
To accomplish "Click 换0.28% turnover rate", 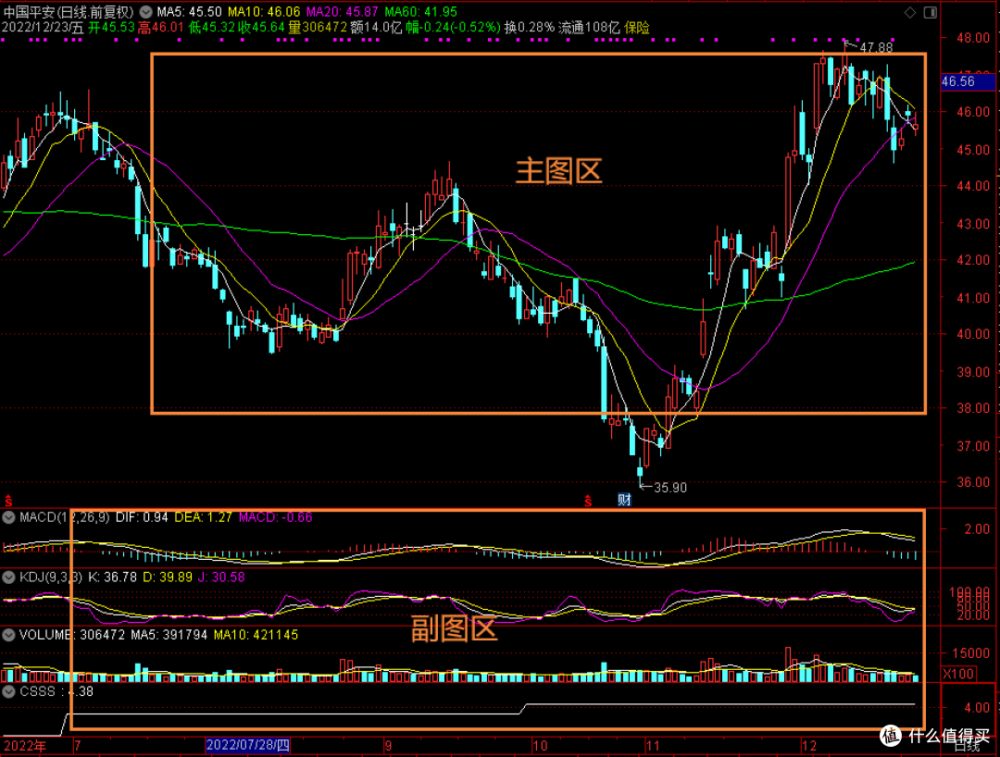I will [x=530, y=28].
